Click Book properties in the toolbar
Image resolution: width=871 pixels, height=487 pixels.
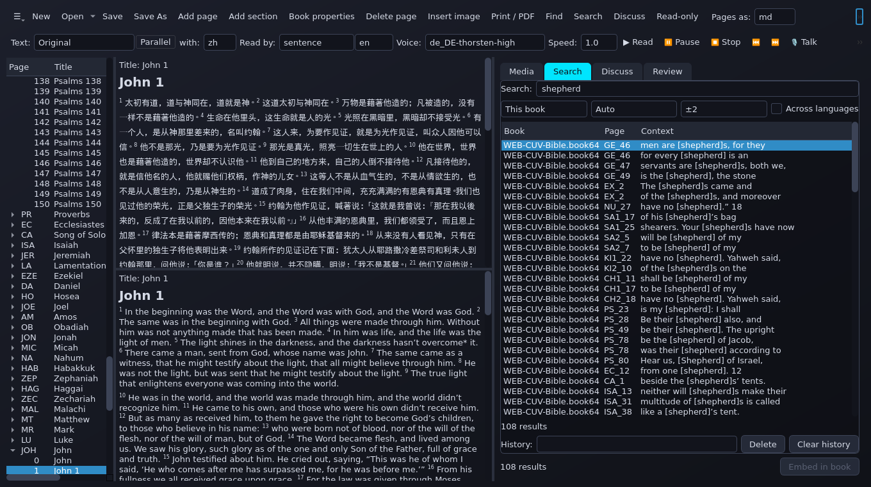(322, 17)
